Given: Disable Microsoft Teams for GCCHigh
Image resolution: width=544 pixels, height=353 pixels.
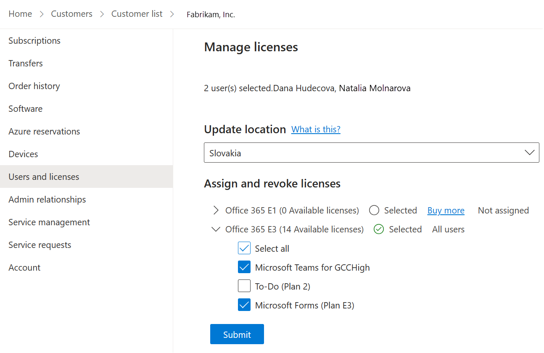Looking at the screenshot, I should click(x=244, y=267).
